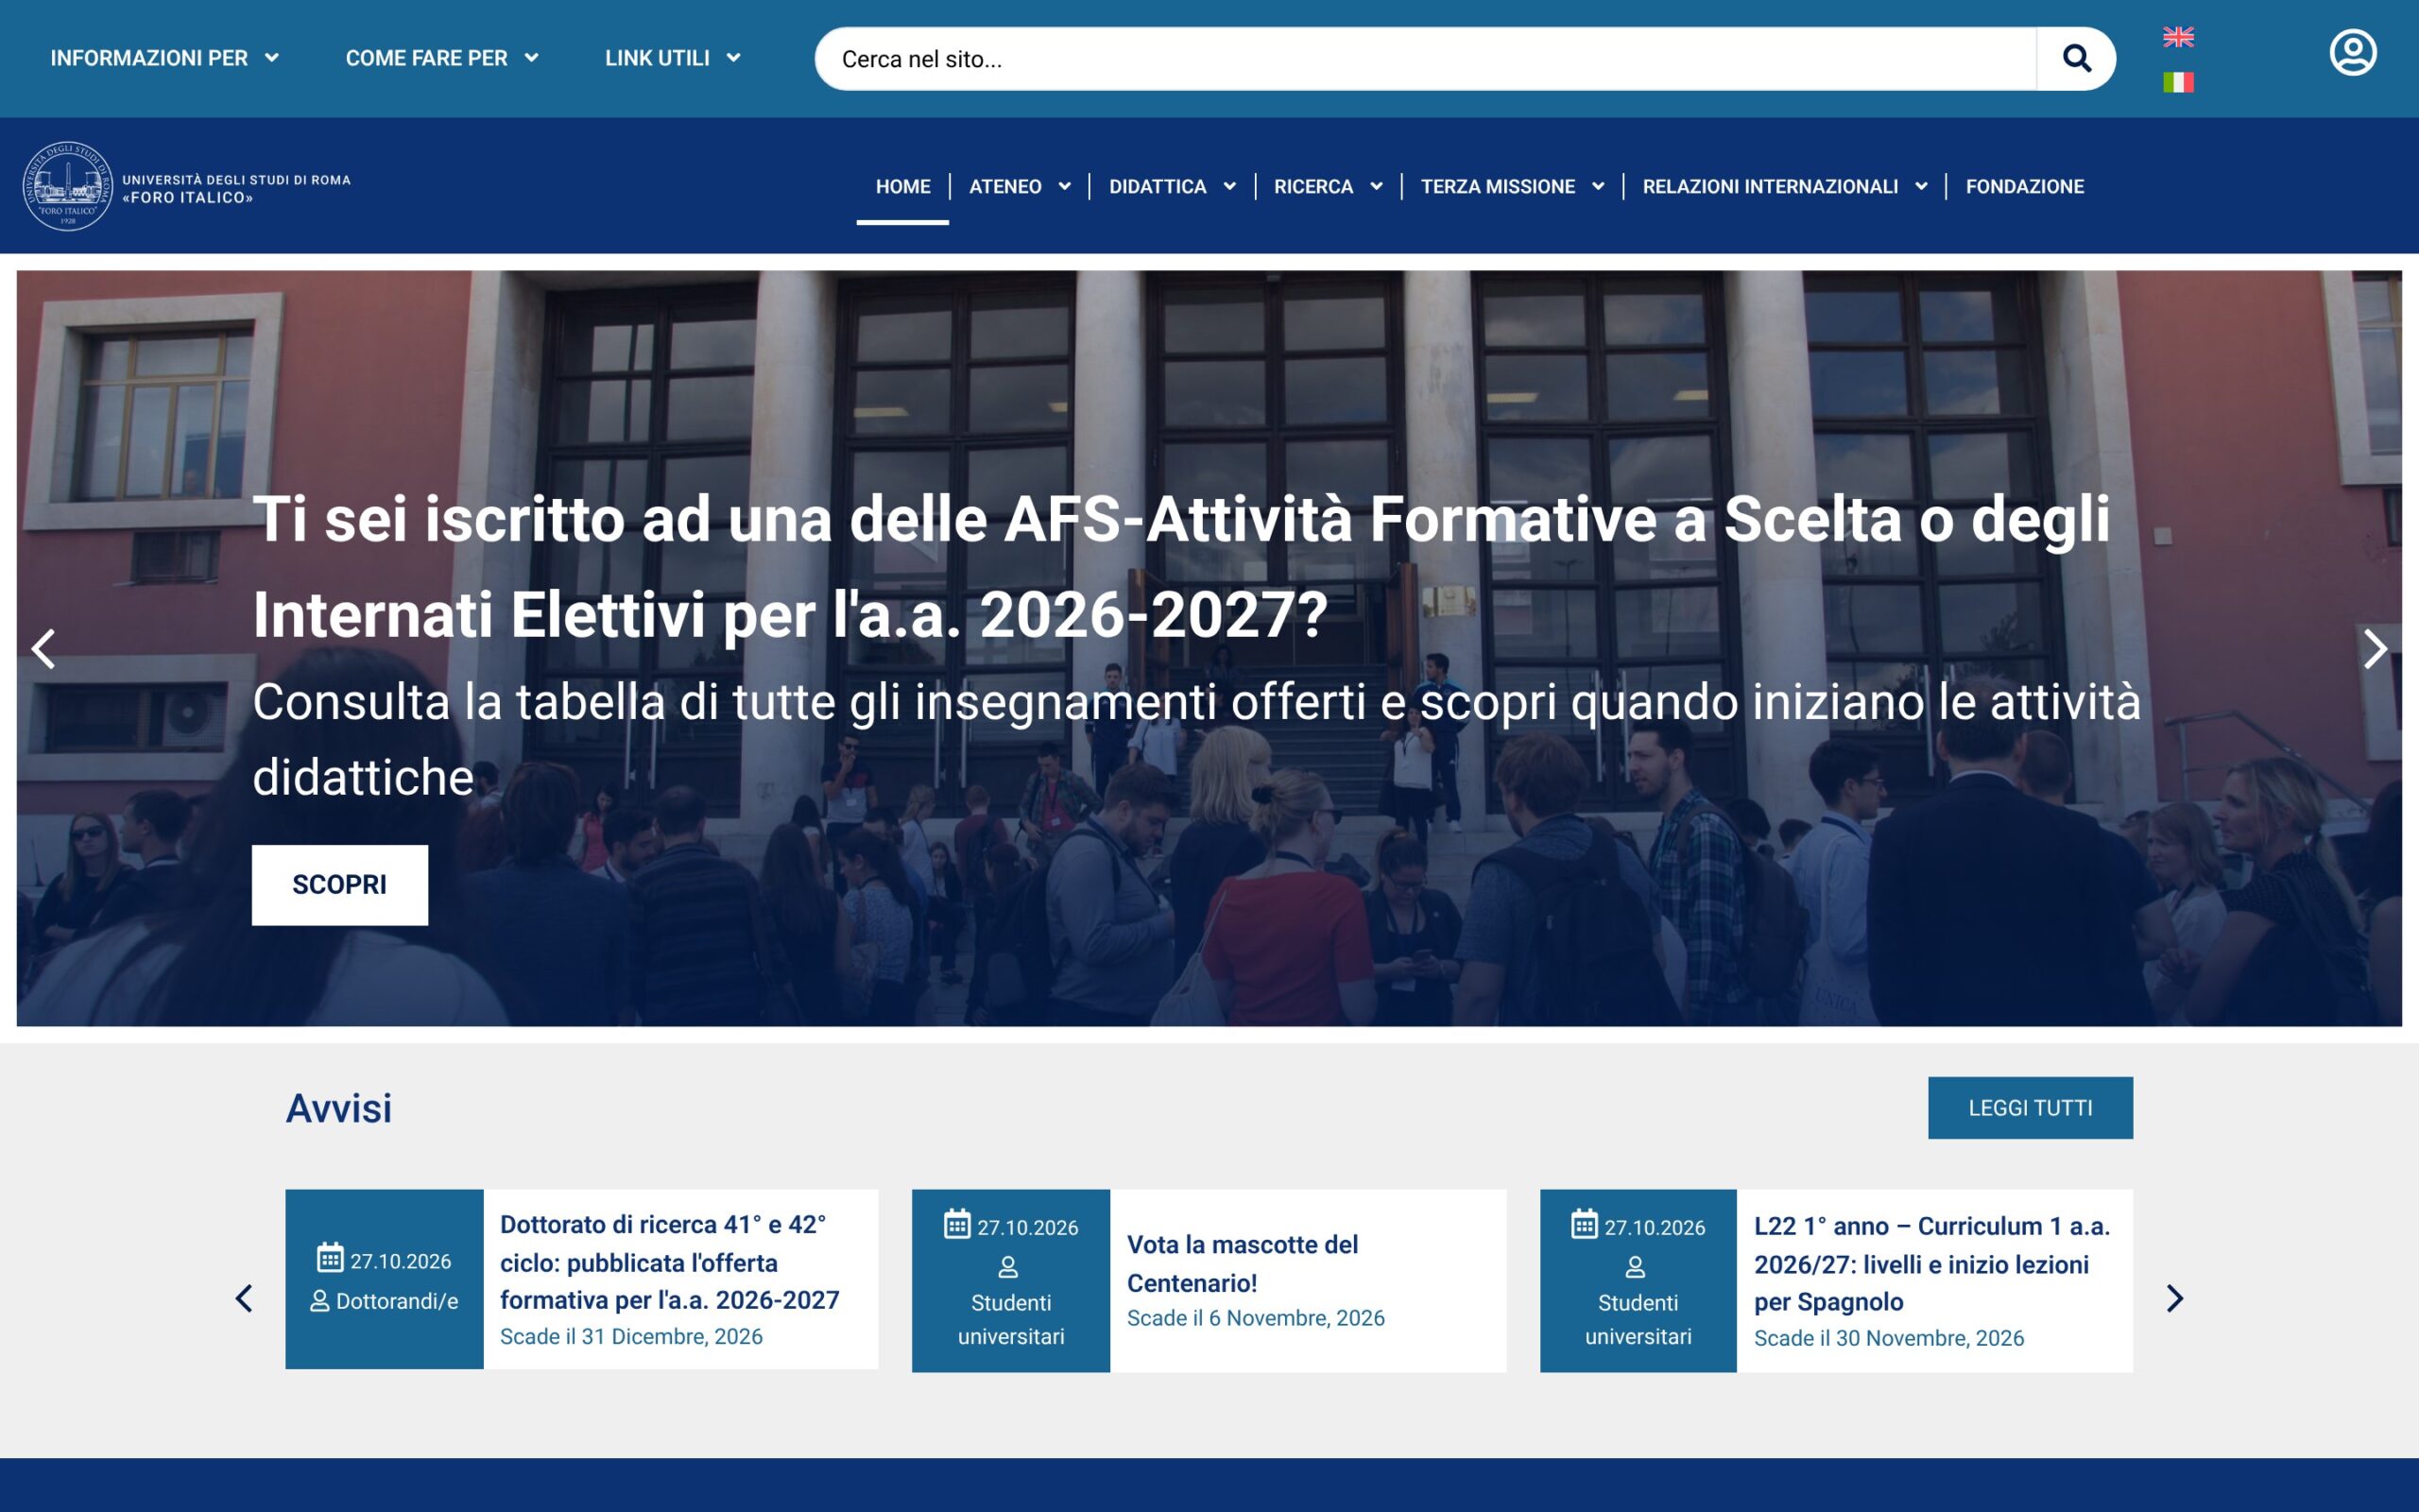Click 'Scade il 30 Novembre, 2026' text
Image resolution: width=2419 pixels, height=1512 pixels.
pyautogui.click(x=1888, y=1338)
